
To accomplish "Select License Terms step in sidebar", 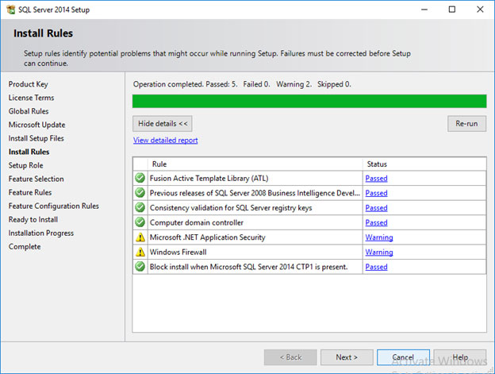I will click(31, 98).
